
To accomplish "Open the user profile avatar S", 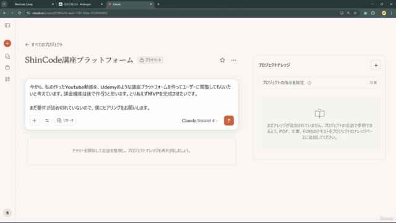I will [x=7, y=212].
